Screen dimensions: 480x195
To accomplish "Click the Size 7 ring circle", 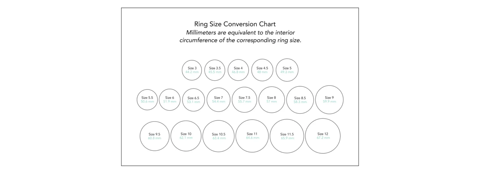I will (218, 100).
